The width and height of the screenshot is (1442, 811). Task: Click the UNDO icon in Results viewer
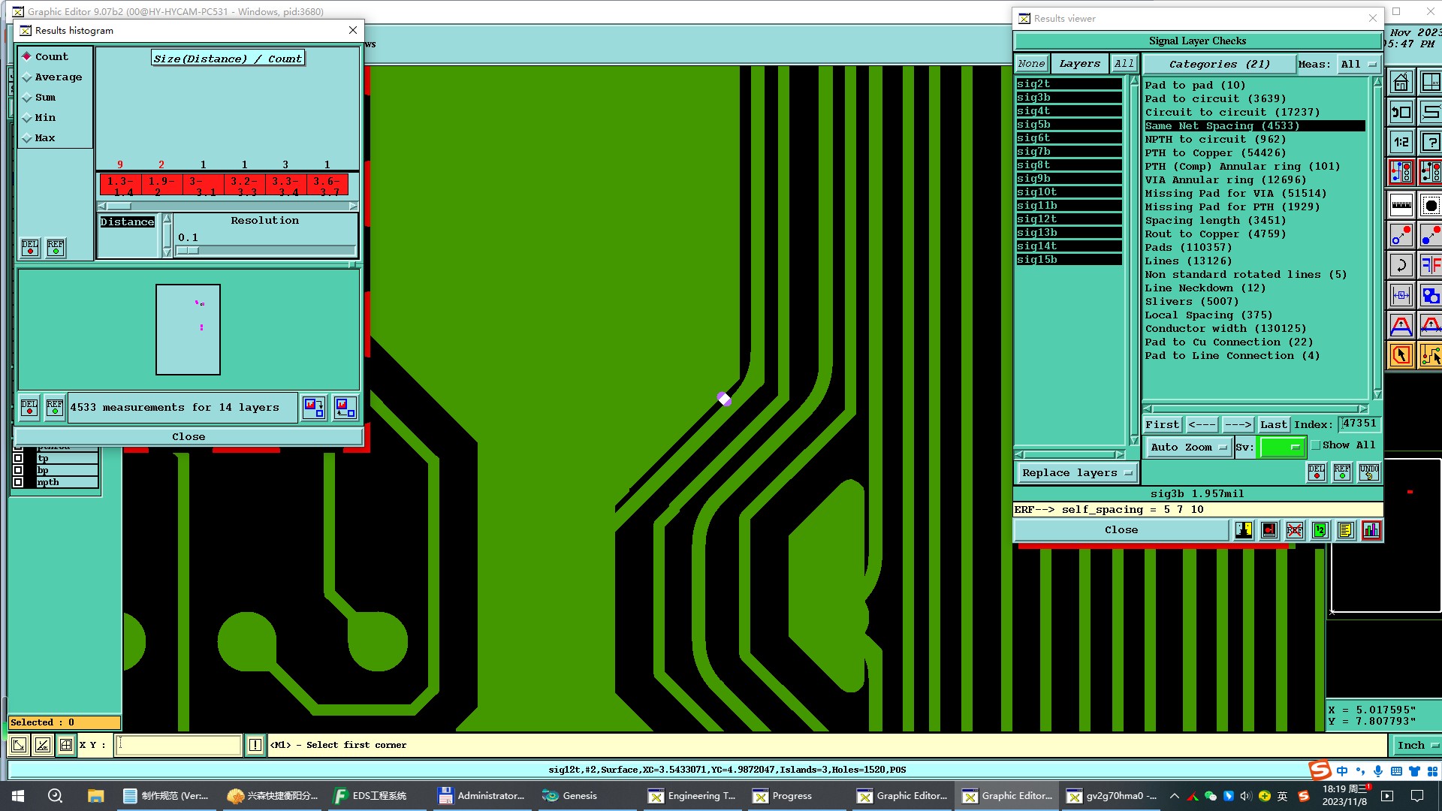tap(1368, 472)
